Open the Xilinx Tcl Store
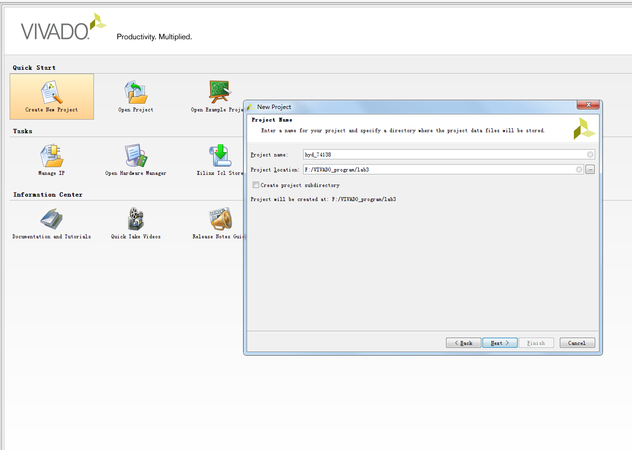The image size is (632, 450). [220, 156]
